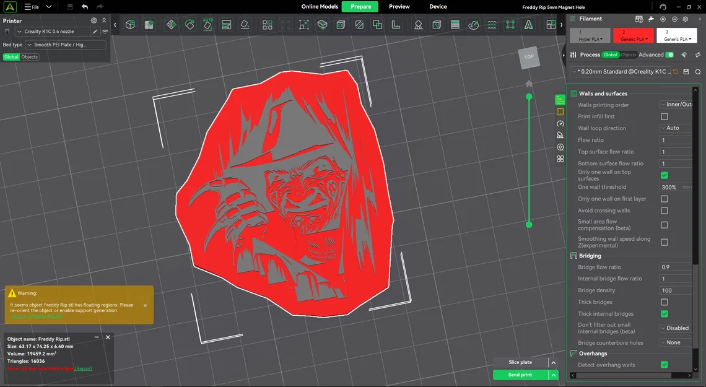Uncheck Detect overhang walls checkbox
The image size is (706, 387).
point(664,365)
